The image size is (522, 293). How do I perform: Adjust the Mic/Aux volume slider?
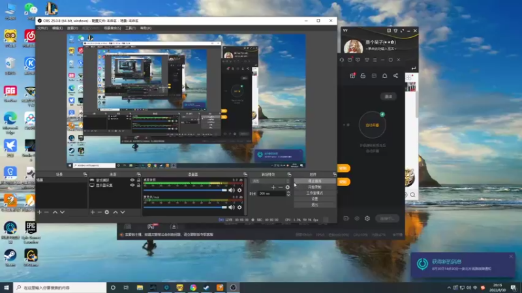pyautogui.click(x=185, y=207)
